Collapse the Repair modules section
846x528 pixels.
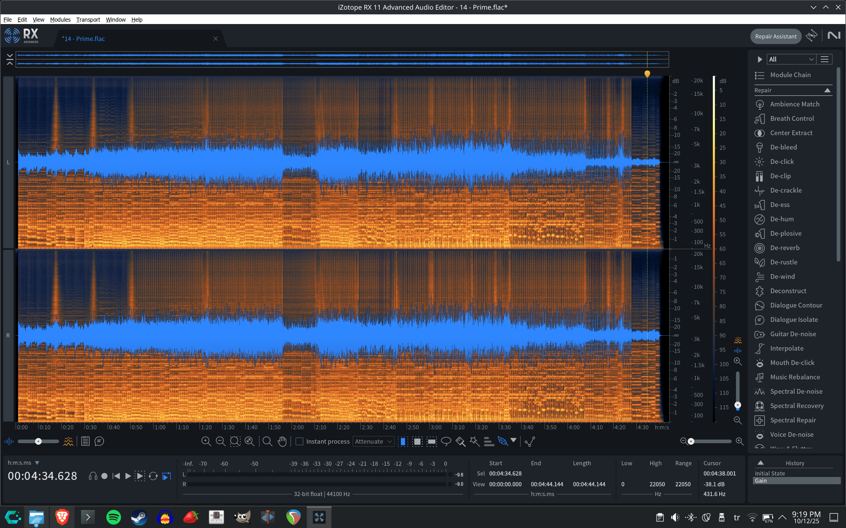(x=828, y=90)
